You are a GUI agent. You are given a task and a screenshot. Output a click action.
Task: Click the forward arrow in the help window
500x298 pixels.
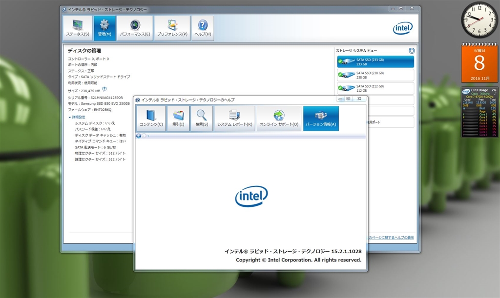[144, 136]
